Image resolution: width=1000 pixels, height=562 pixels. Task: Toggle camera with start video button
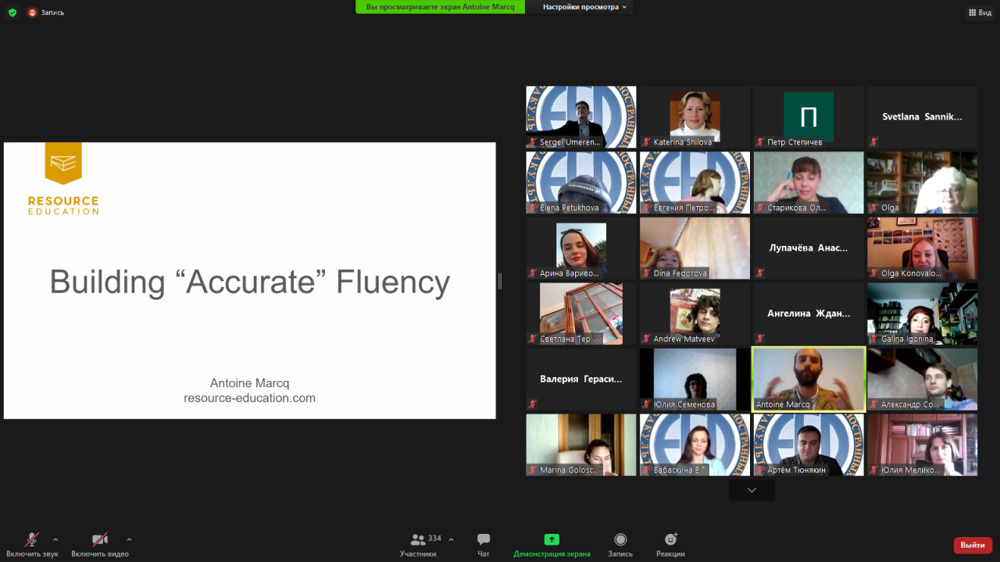[100, 540]
